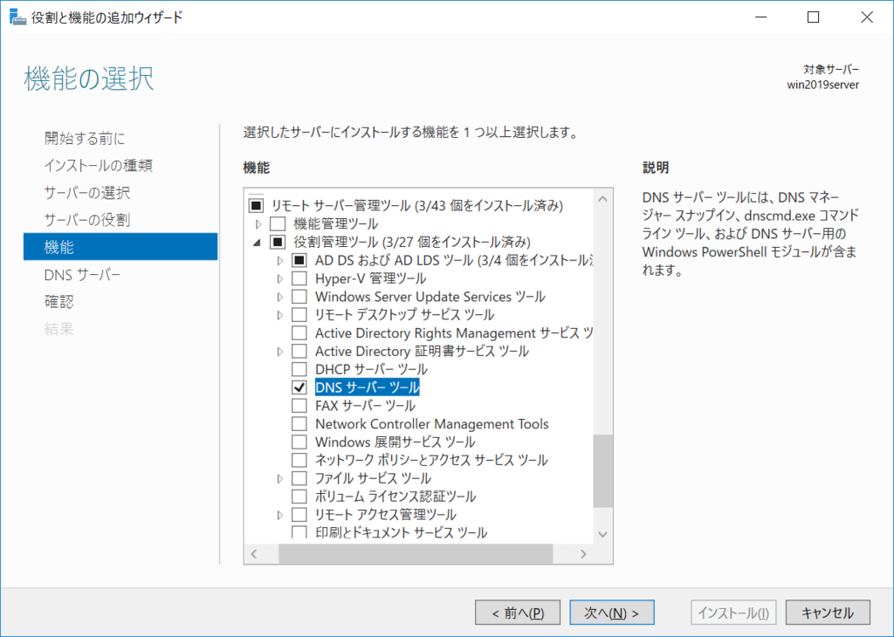
Task: Collapse the 役割管理ツール tree node
Action: 258,243
